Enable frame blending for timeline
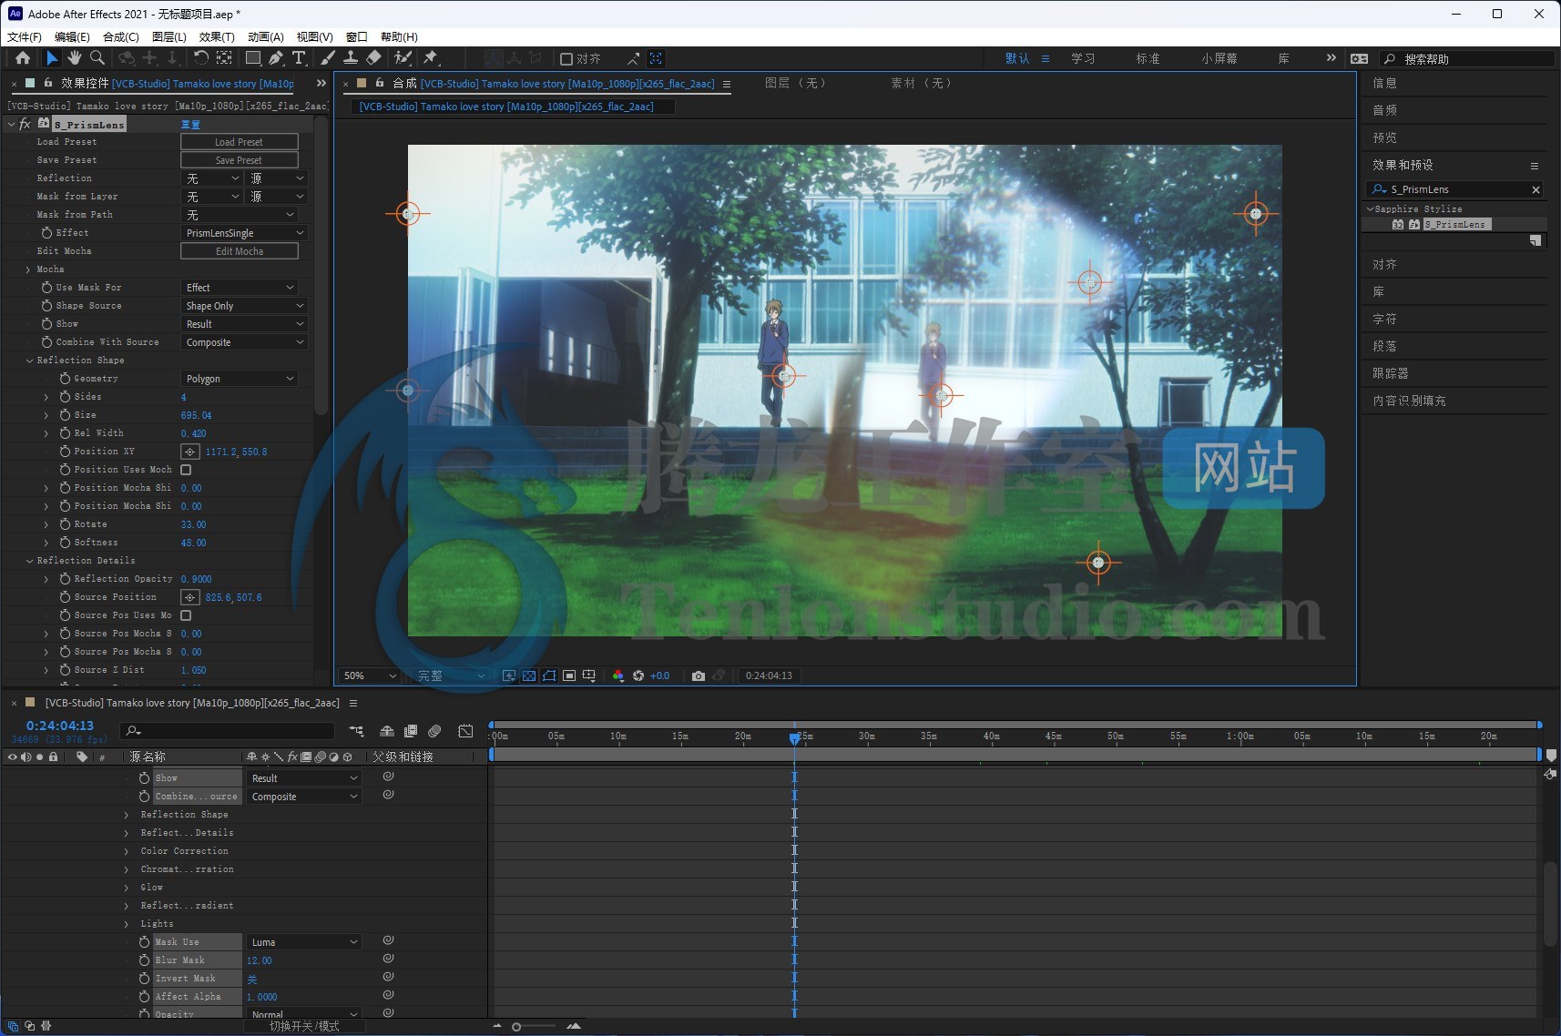Viewport: 1561px width, 1036px height. 411,731
